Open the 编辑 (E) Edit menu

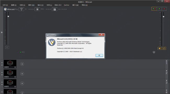pos(14,5)
